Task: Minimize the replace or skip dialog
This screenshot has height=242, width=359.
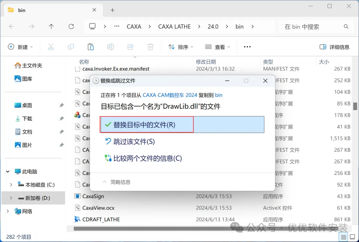Action: pyautogui.click(x=227, y=81)
